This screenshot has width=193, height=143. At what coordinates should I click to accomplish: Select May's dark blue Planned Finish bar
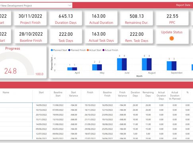pyautogui.click(x=99, y=67)
